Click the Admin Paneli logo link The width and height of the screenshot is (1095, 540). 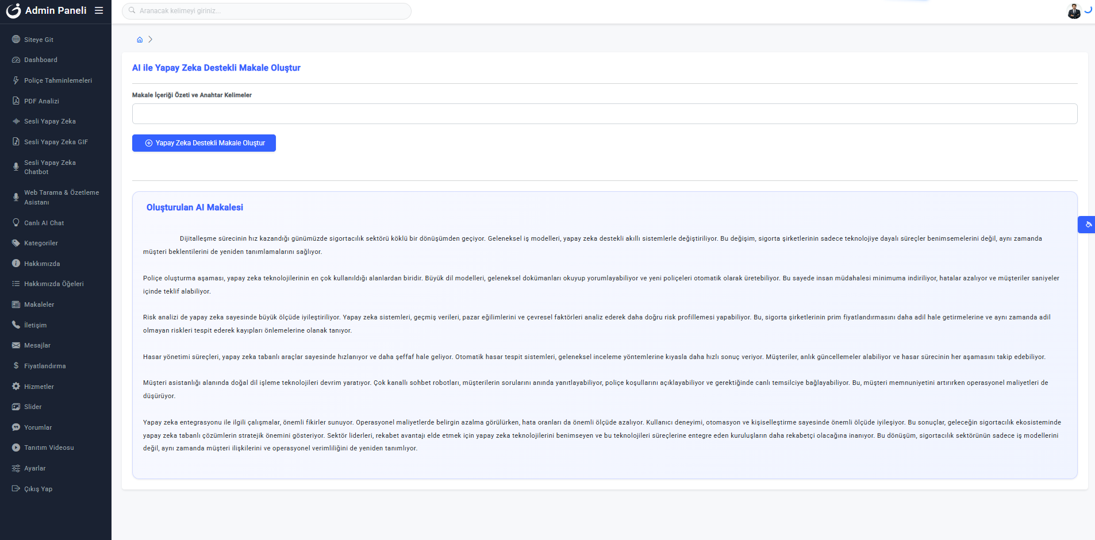point(46,10)
